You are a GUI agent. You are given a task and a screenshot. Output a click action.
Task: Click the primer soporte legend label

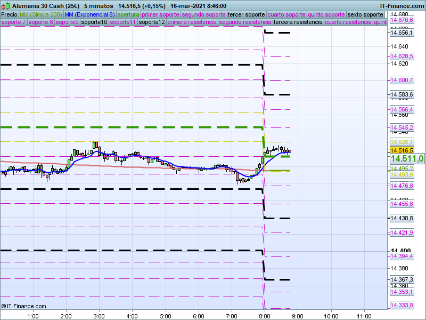click(161, 14)
